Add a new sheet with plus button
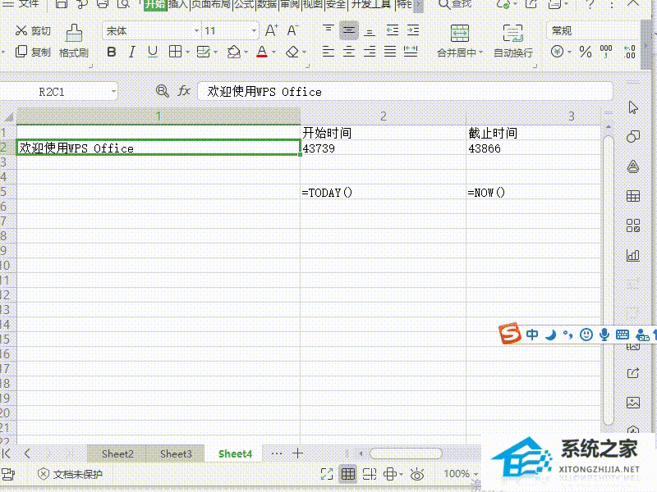The image size is (657, 492). click(298, 453)
